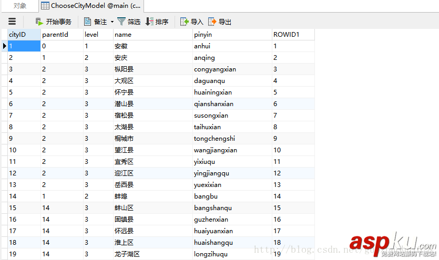The width and height of the screenshot is (439, 260).
Task: Expand the 备注 dropdown arrow
Action: coord(113,22)
